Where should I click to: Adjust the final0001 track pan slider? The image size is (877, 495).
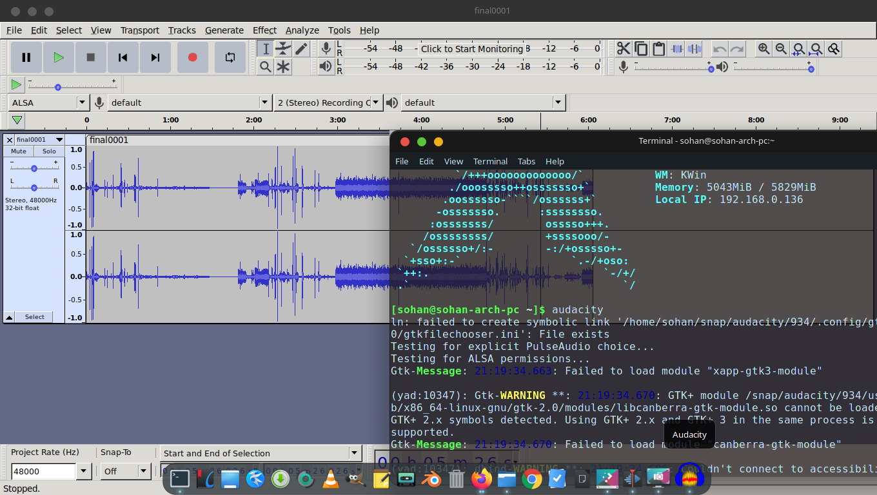[34, 186]
